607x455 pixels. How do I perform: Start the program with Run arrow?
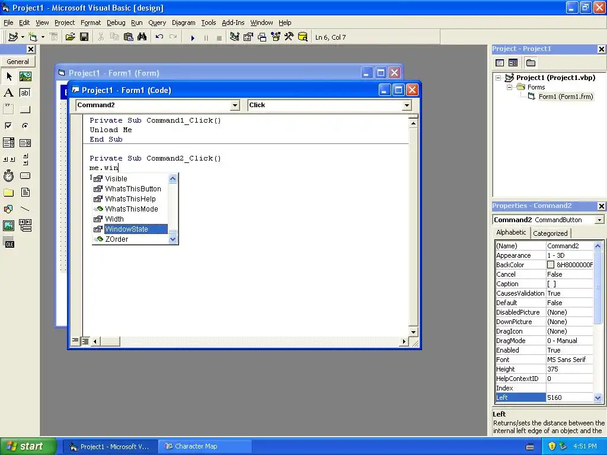tap(193, 38)
